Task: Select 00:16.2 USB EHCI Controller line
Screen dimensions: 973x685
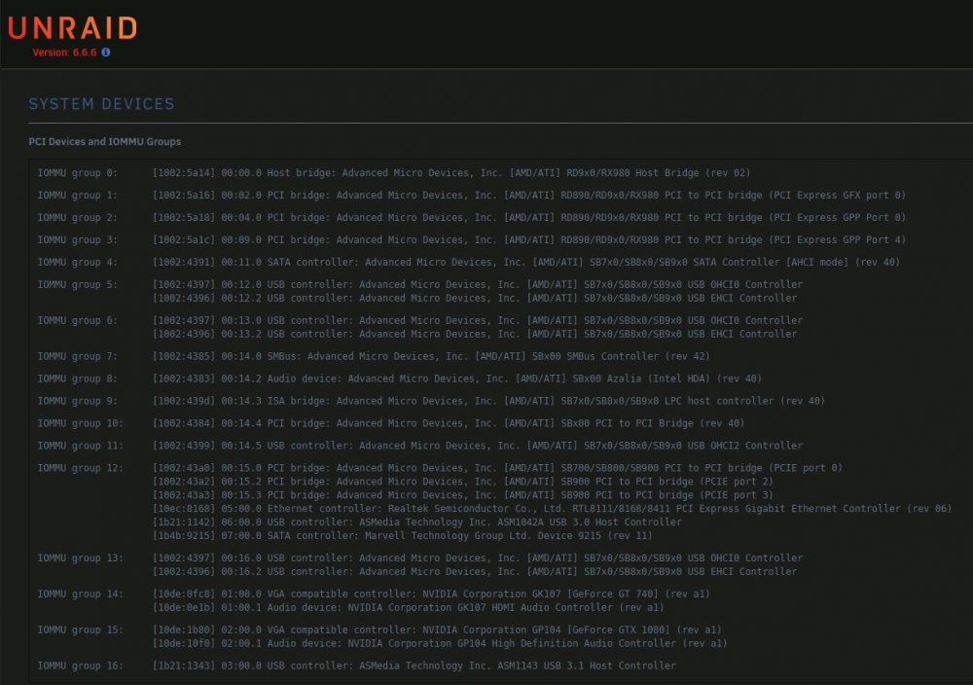Action: (475, 572)
